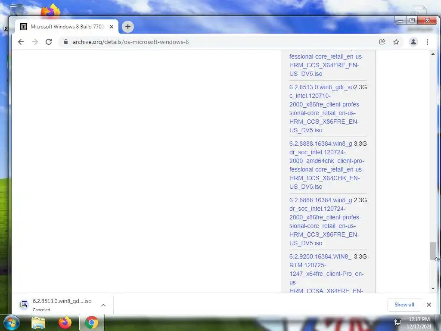
Task: Click the ISO file icon in downloads bar
Action: point(24,305)
